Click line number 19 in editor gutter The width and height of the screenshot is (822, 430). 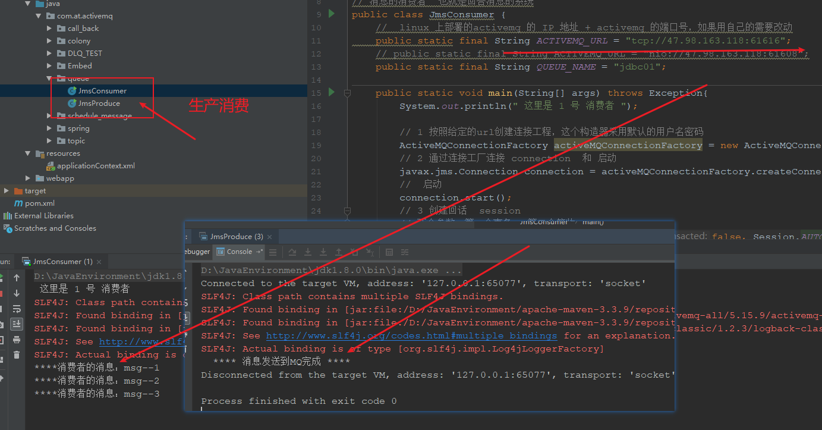pos(316,146)
